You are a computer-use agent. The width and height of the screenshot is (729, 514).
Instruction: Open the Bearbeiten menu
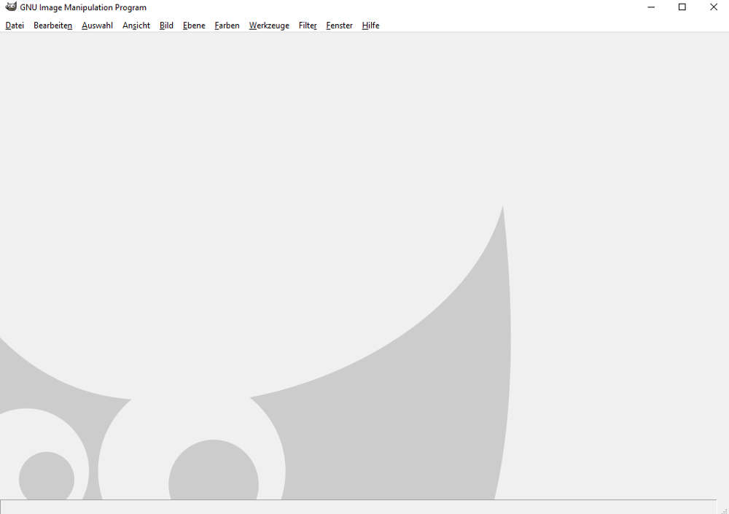pyautogui.click(x=52, y=26)
